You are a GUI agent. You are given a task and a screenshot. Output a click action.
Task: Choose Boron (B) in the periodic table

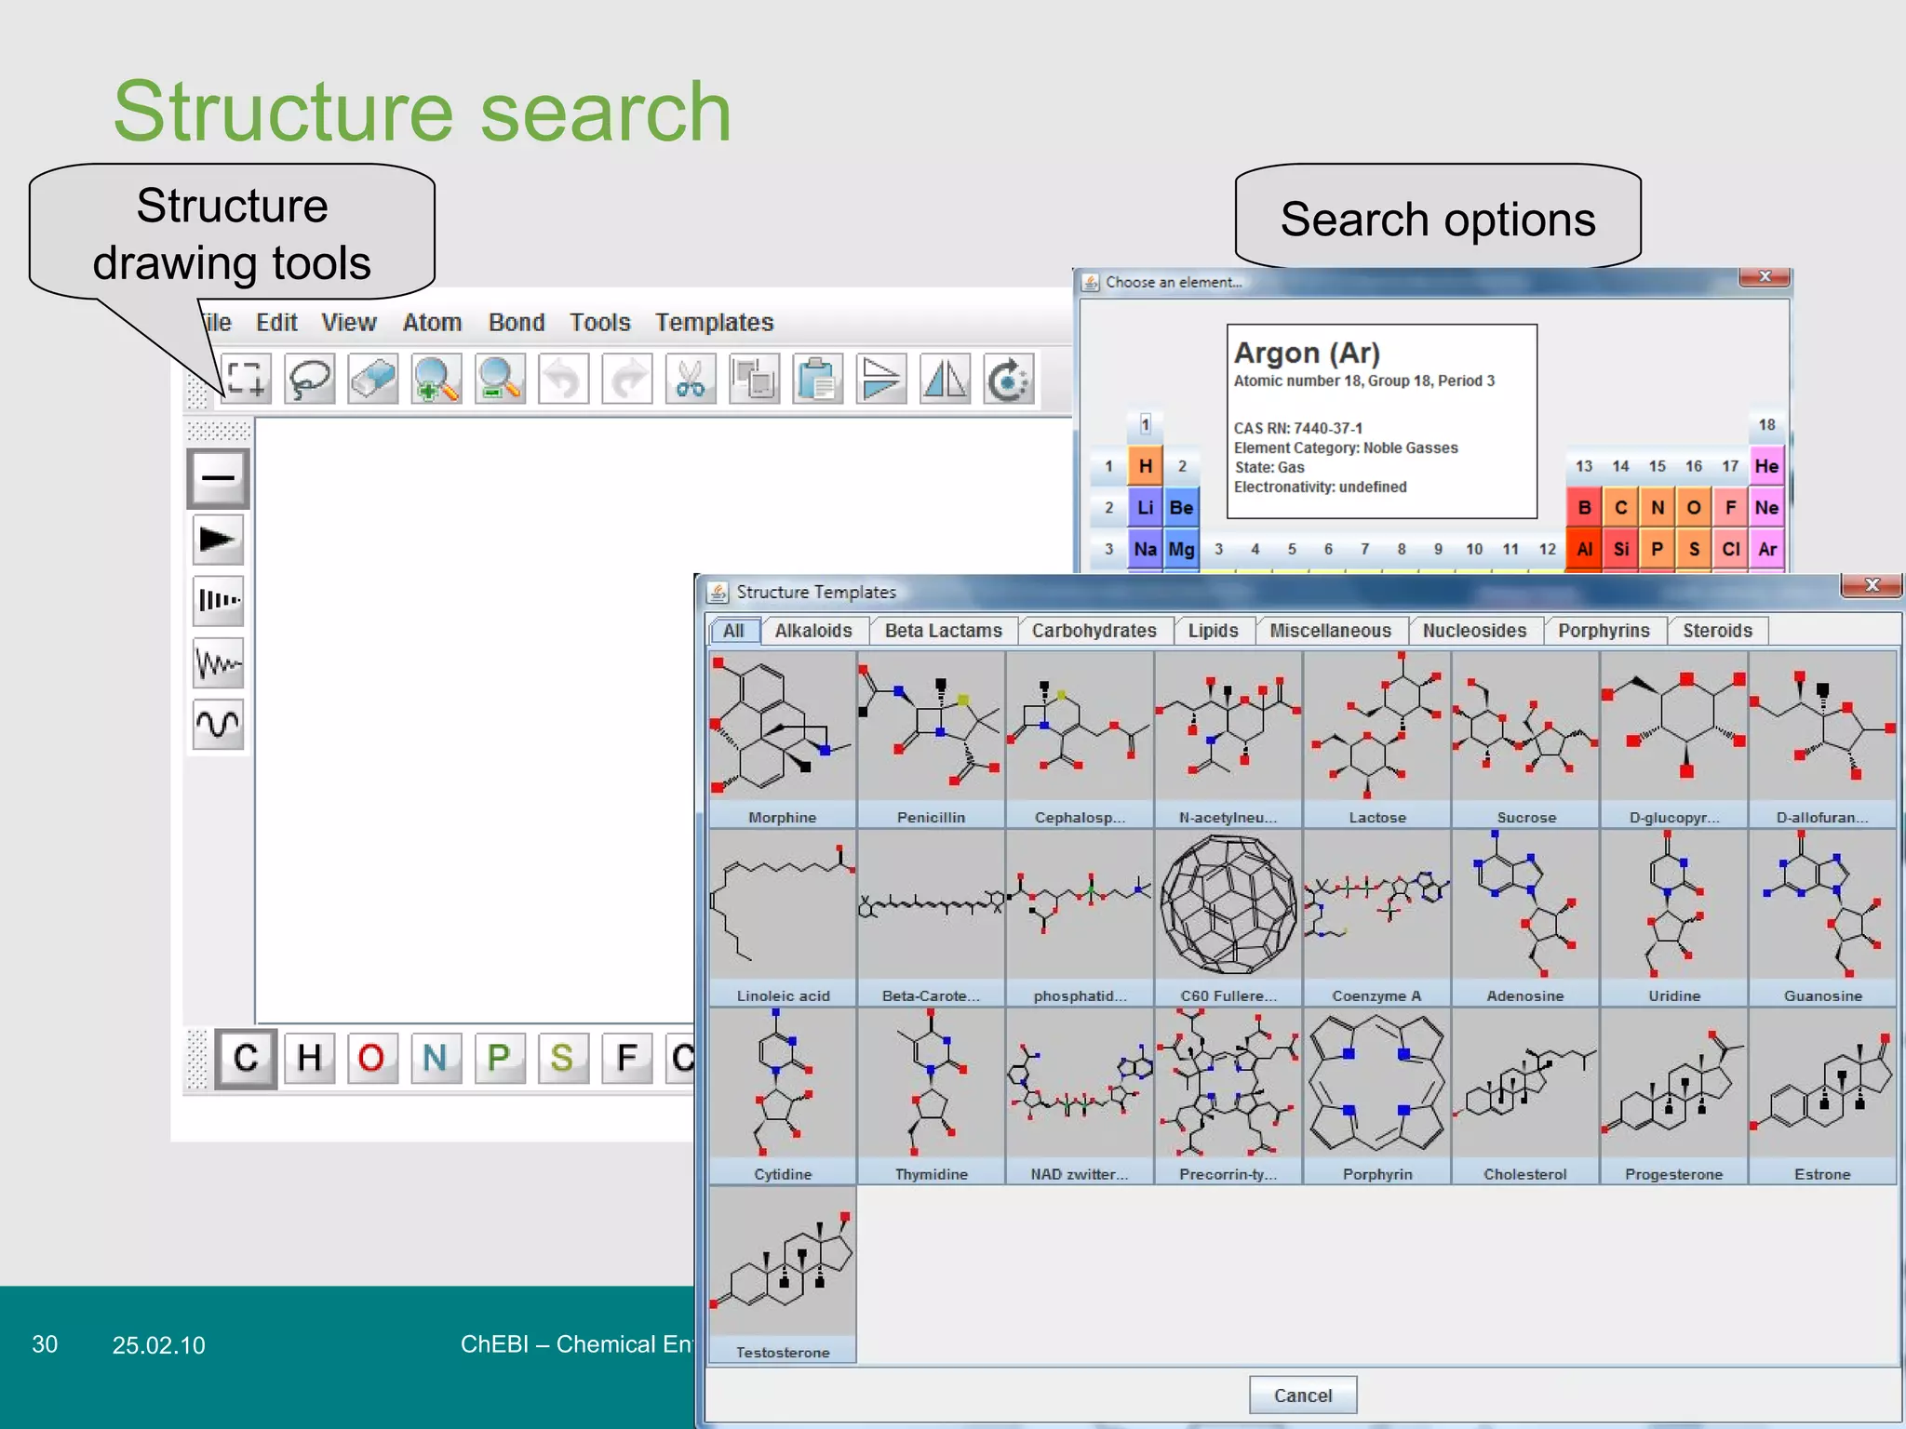[1584, 508]
